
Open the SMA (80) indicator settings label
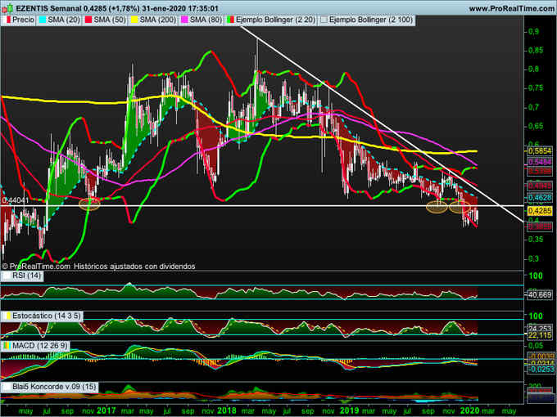(x=206, y=20)
